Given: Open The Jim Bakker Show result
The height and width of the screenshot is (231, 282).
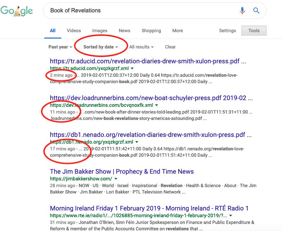Looking at the screenshot, I should pyautogui.click(x=122, y=172).
